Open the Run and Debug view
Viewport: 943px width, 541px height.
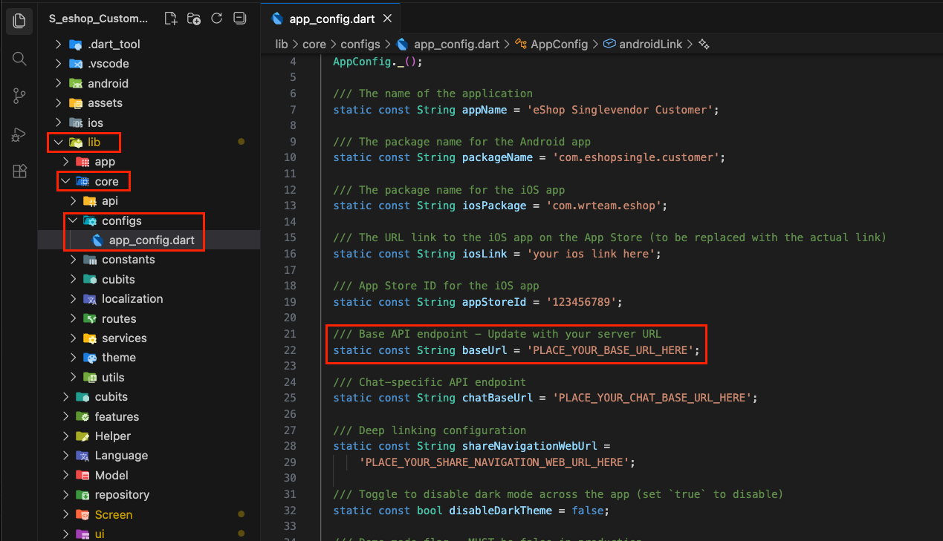[19, 134]
